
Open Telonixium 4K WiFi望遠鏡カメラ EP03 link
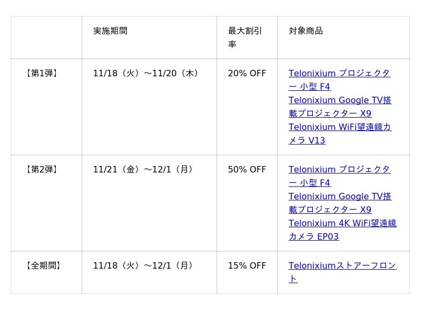pyautogui.click(x=342, y=224)
